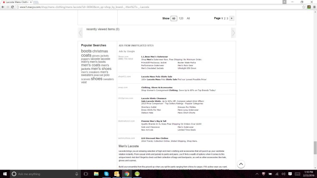
Task: Click Limited Time Deals ad sublink
Action: pos(186,130)
